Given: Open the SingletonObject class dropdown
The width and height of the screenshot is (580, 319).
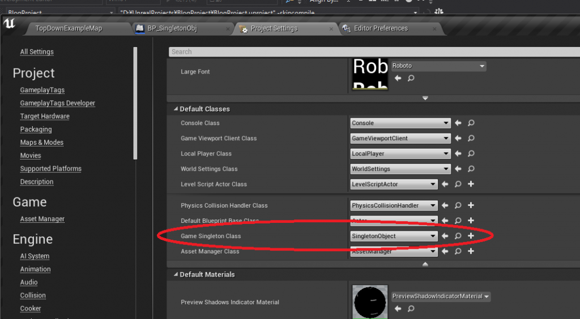Looking at the screenshot, I should pos(394,236).
